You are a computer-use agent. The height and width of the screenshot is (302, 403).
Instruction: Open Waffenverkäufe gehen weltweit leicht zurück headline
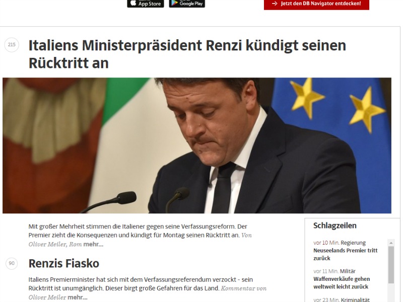342,283
